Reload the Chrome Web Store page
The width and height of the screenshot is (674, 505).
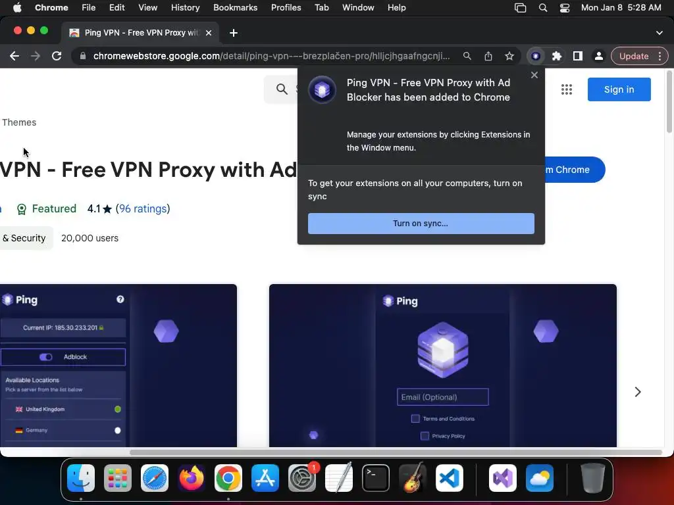point(57,57)
